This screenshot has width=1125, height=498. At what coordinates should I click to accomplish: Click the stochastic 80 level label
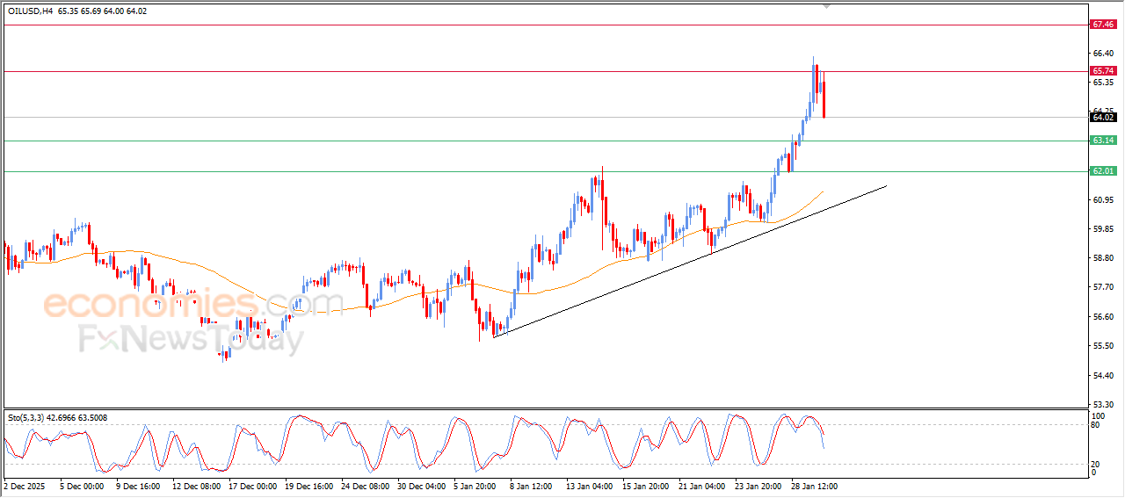(x=1095, y=425)
